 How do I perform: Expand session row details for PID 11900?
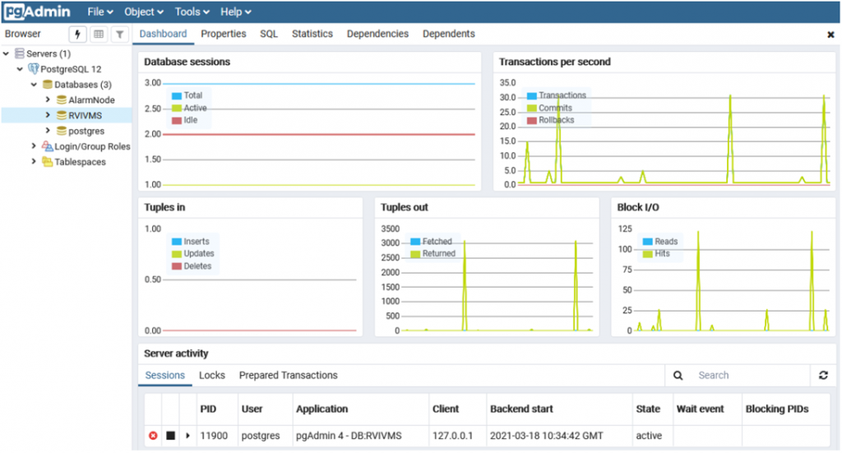tap(188, 435)
